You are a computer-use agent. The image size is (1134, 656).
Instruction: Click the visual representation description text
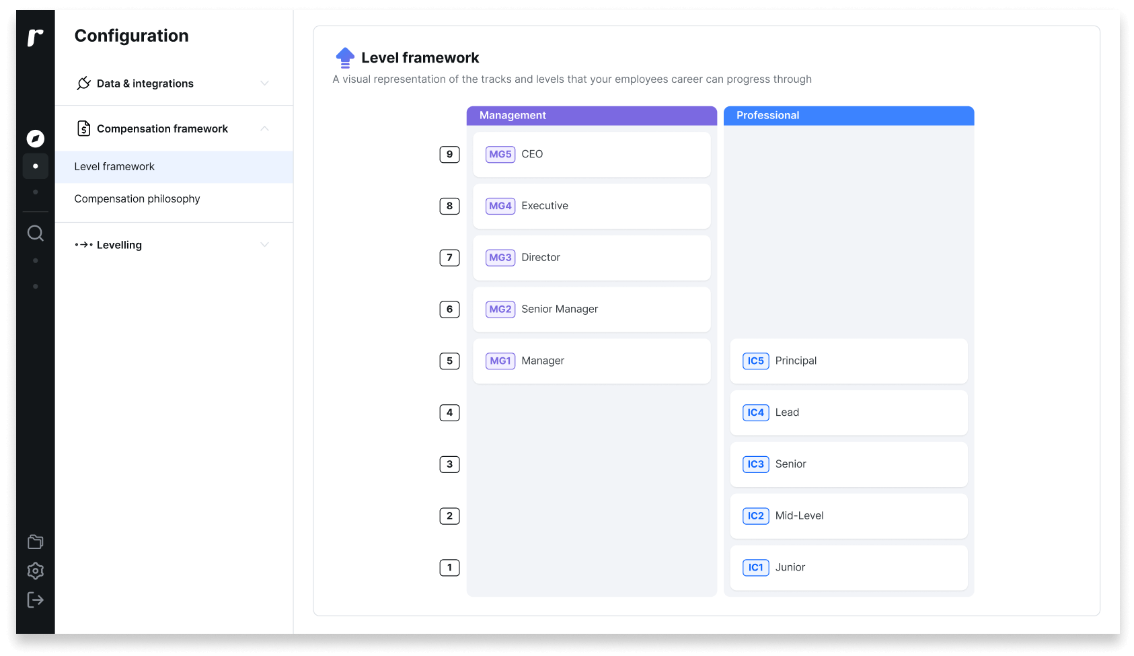[572, 79]
